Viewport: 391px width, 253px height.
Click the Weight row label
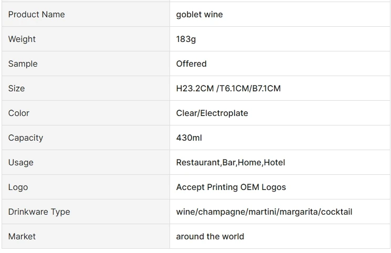click(x=22, y=39)
